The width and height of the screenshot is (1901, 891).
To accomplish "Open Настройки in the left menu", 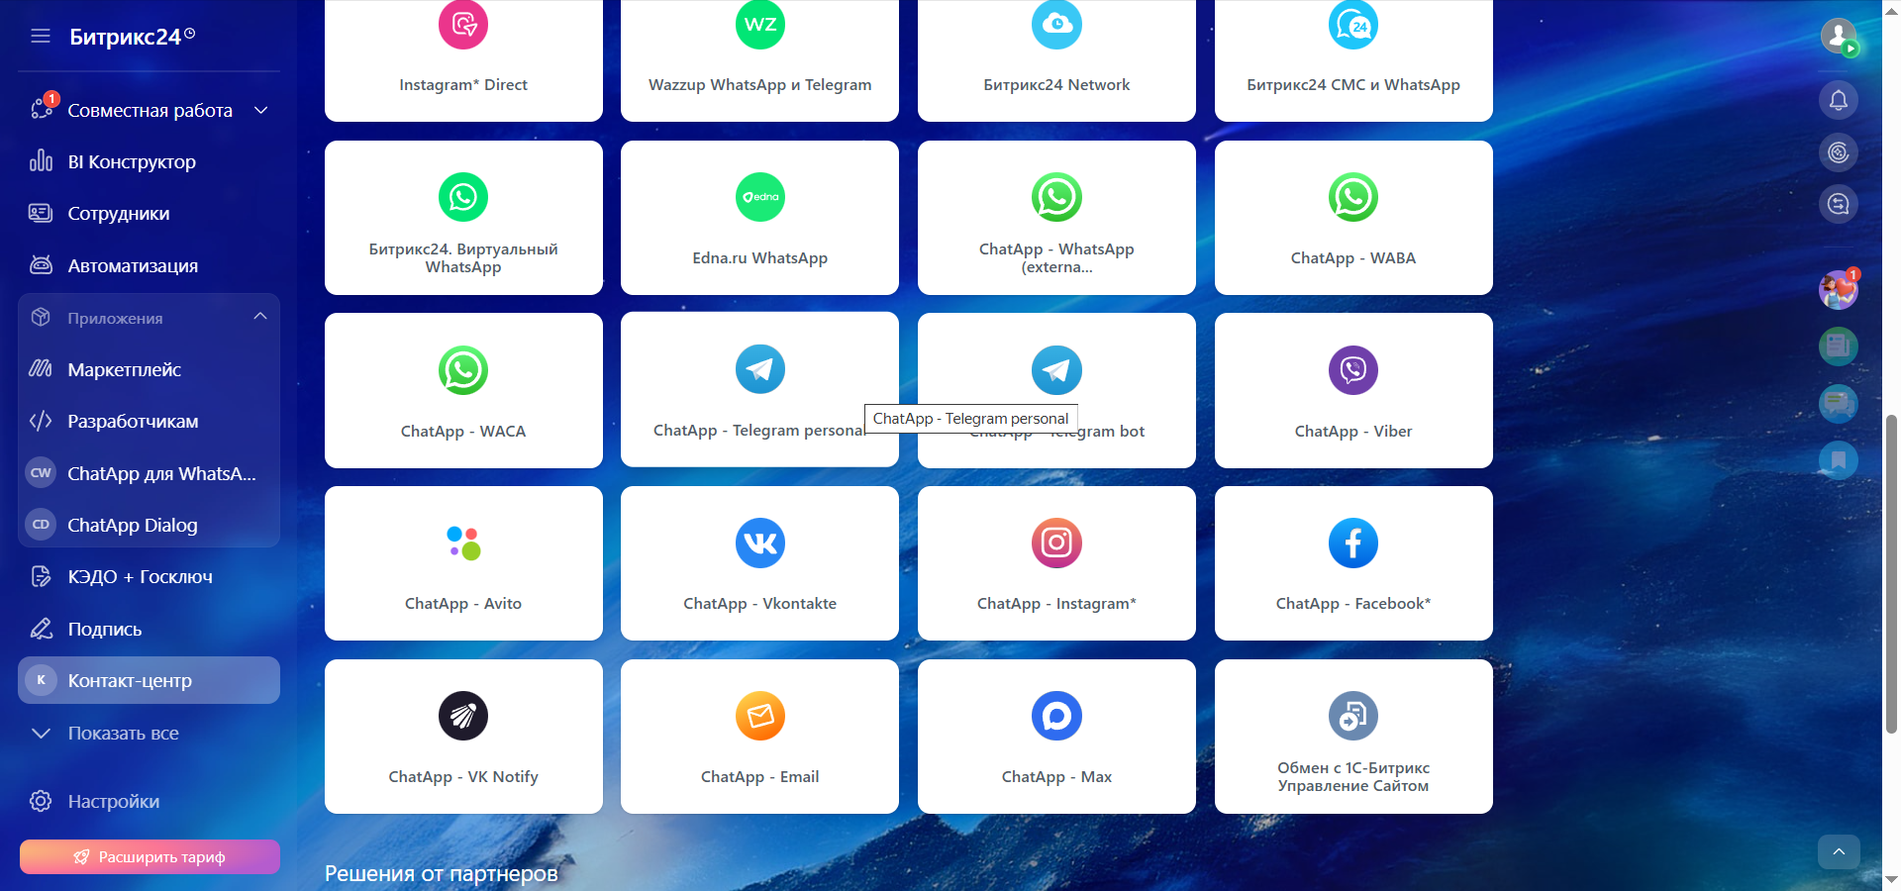I will coord(113,802).
